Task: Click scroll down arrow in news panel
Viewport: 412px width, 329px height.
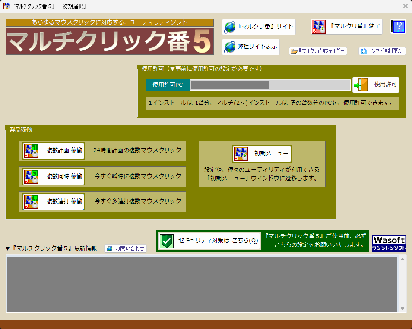Action: tap(402, 309)
